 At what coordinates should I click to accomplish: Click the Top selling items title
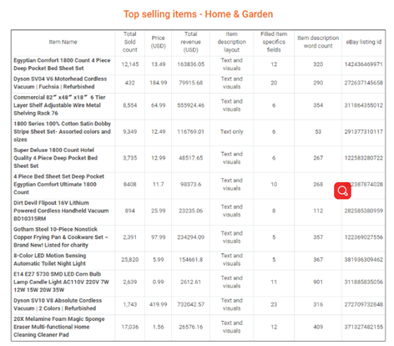(x=198, y=14)
